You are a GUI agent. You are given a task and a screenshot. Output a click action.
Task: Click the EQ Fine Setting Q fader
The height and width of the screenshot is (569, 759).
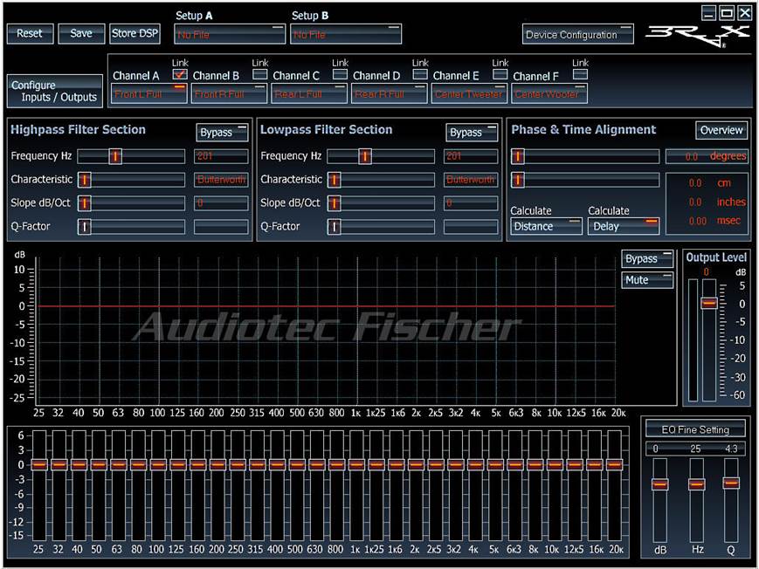pyautogui.click(x=731, y=483)
